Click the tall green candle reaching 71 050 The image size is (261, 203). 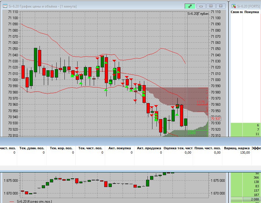35,60
